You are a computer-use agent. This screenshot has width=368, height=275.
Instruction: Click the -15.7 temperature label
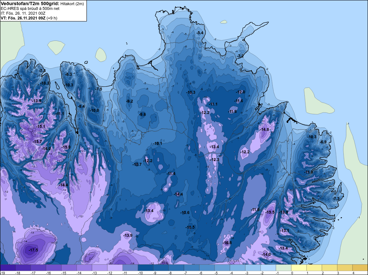tap(37, 142)
